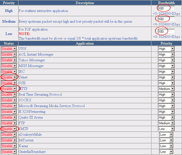Open the VPN status dropdown
Viewport: 182px width, 155px height.
click(x=9, y=49)
